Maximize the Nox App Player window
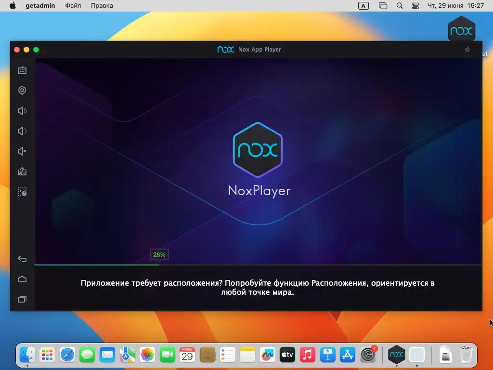 [x=36, y=50]
